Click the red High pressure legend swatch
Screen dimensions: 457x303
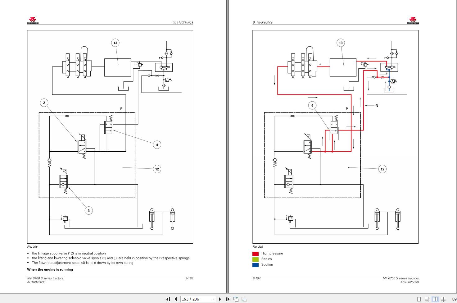pos(256,254)
